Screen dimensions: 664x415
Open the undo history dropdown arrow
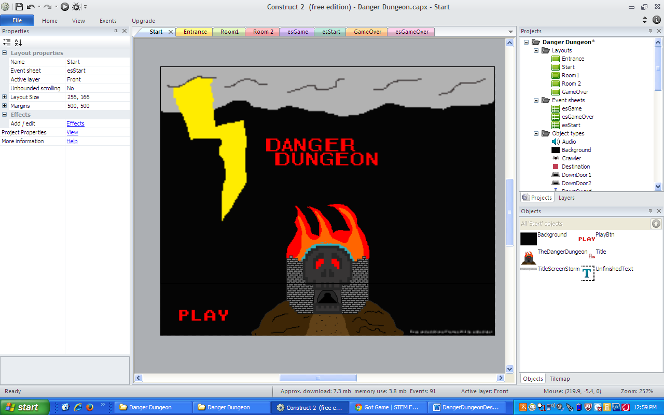click(39, 7)
